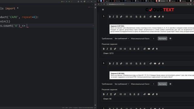Open requirements dropdown for task 5
The width and height of the screenshot is (194, 109).
(x=122, y=38)
